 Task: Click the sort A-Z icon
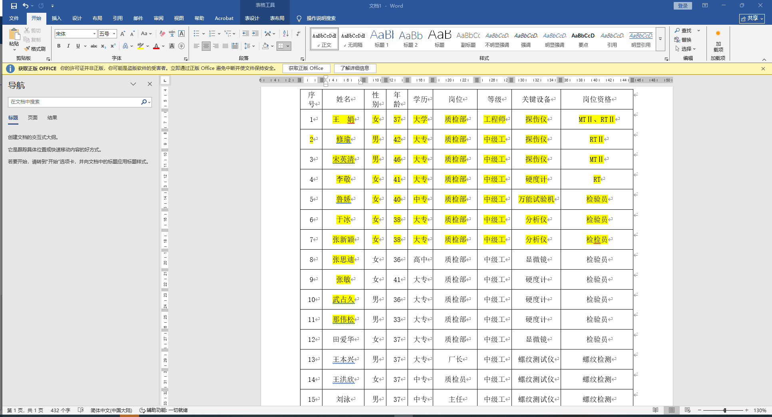pos(285,34)
